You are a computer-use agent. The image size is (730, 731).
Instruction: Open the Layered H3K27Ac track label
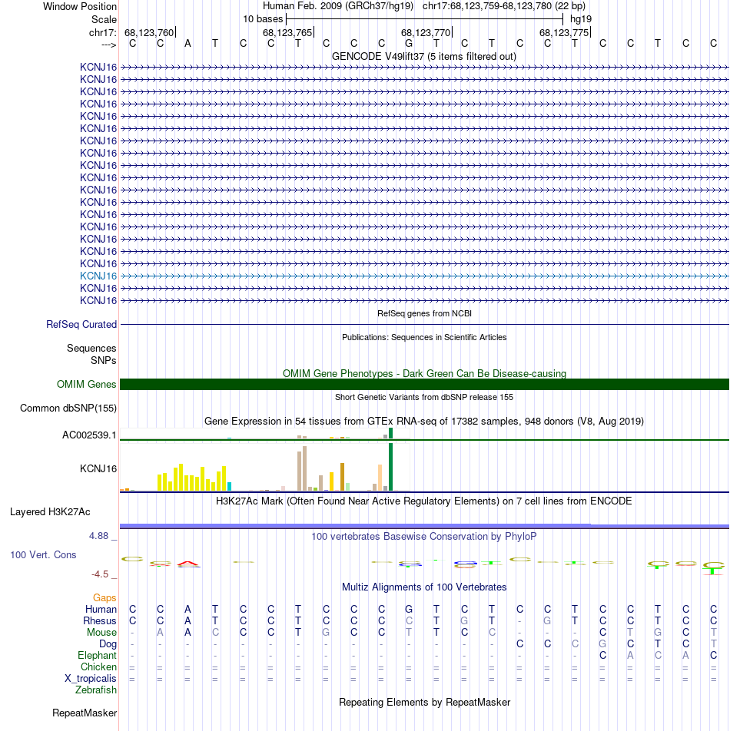50,512
